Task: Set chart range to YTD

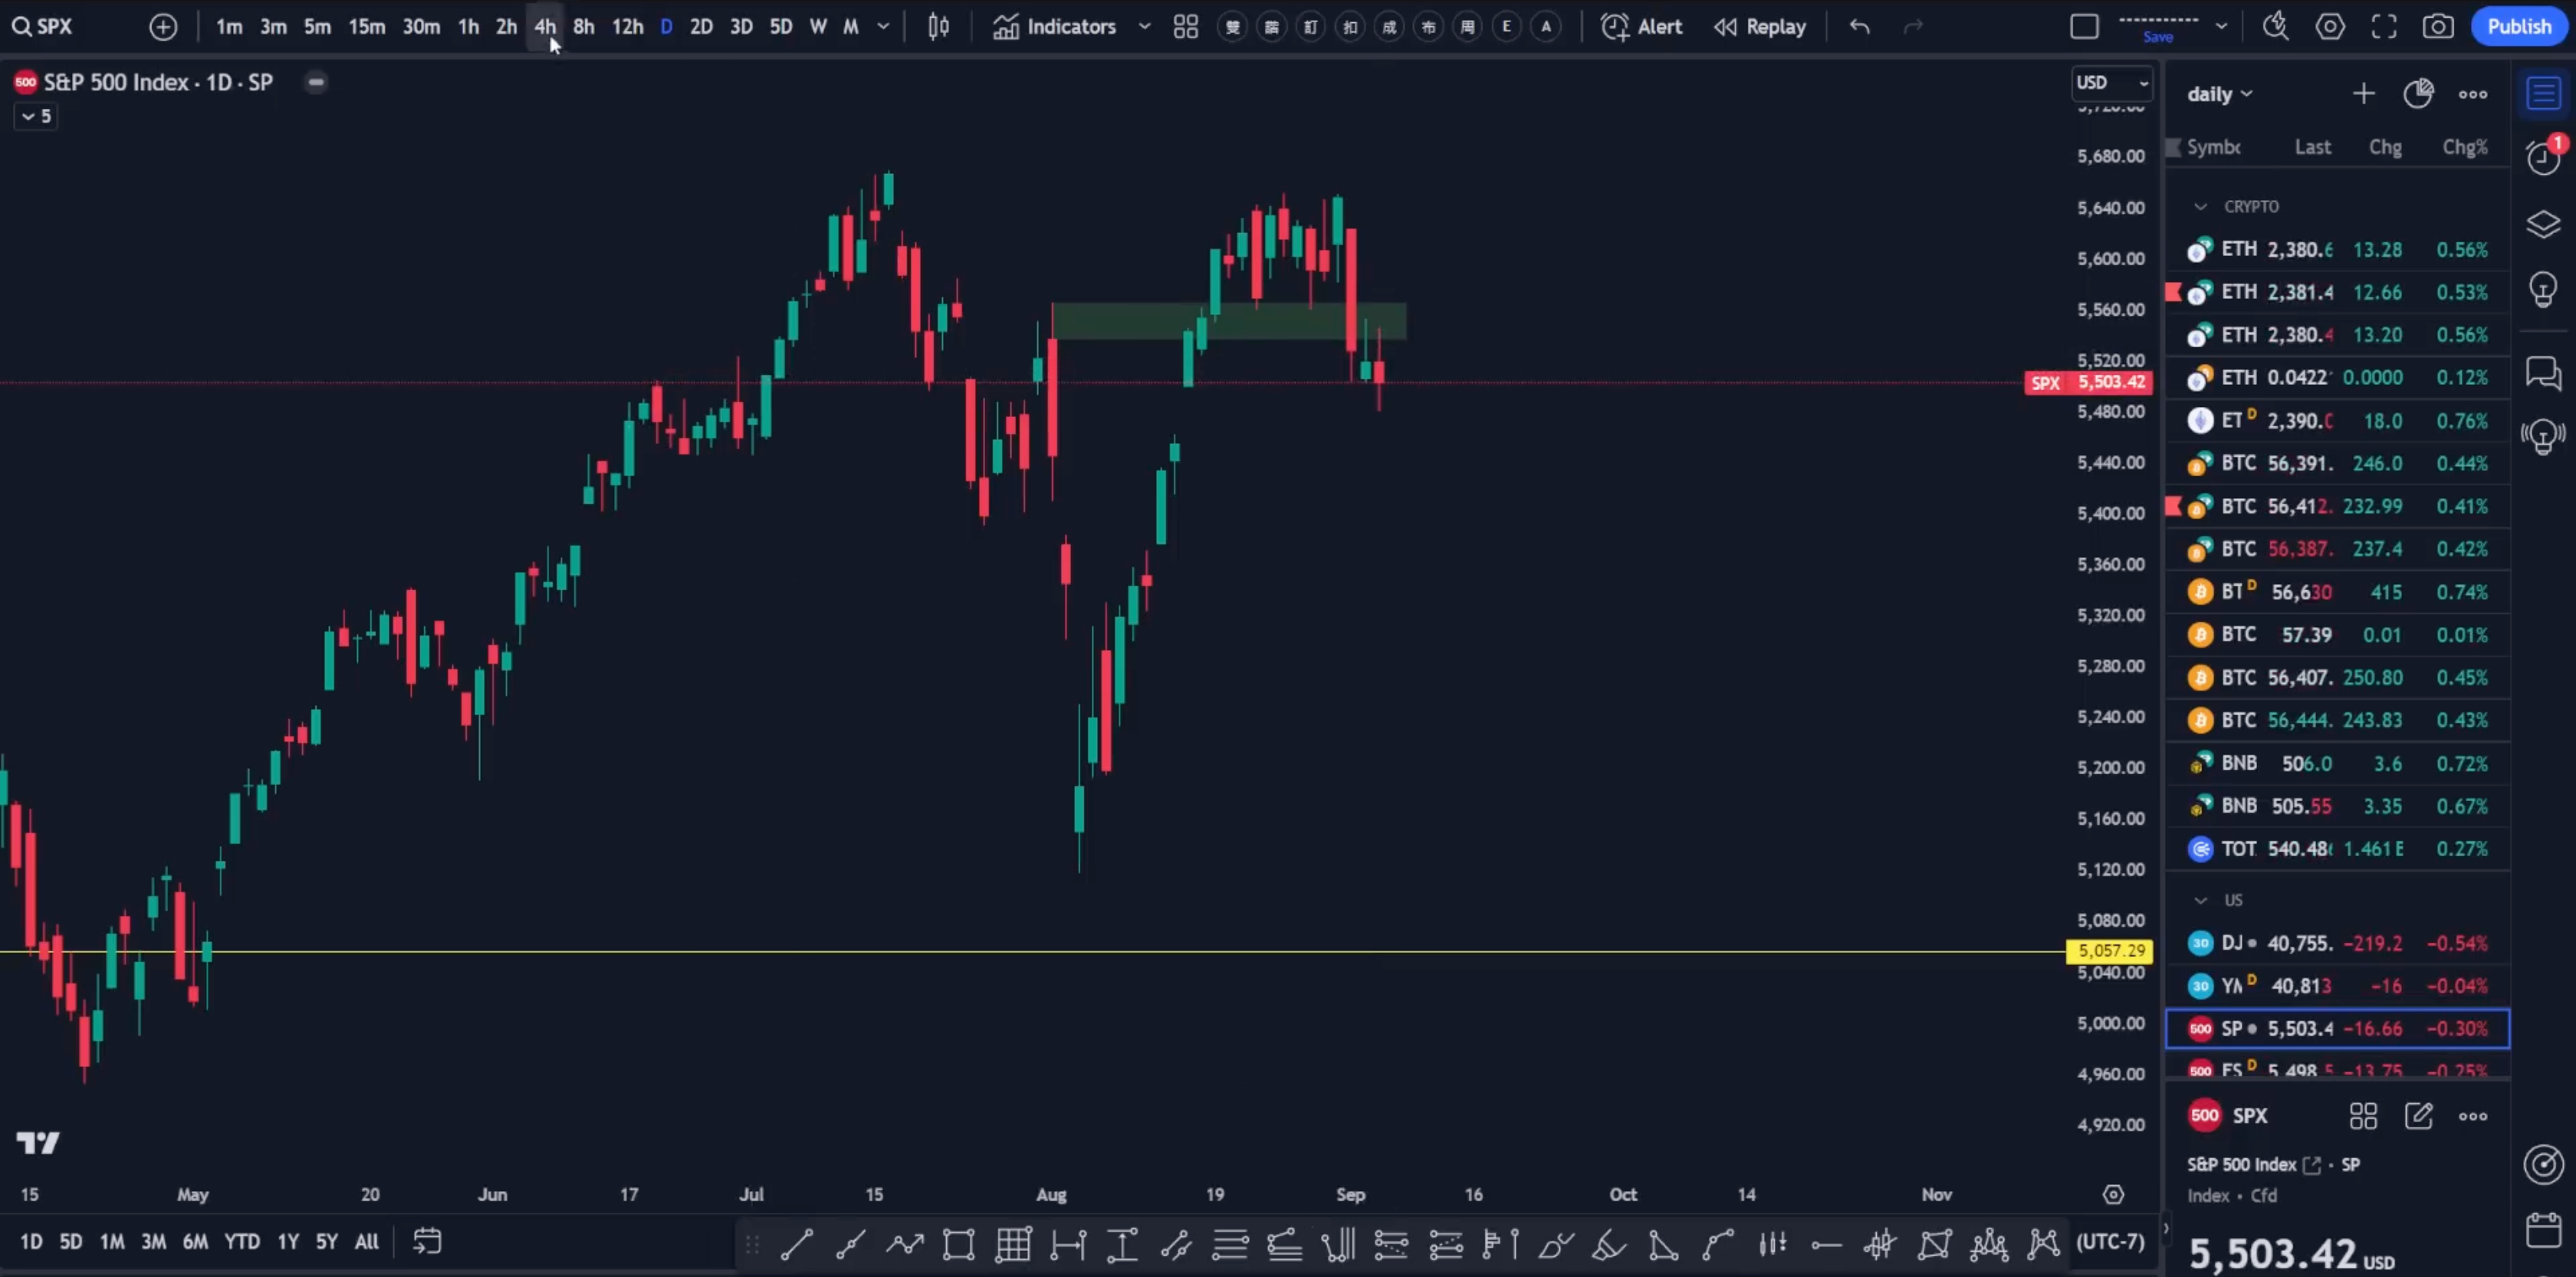Action: point(242,1242)
